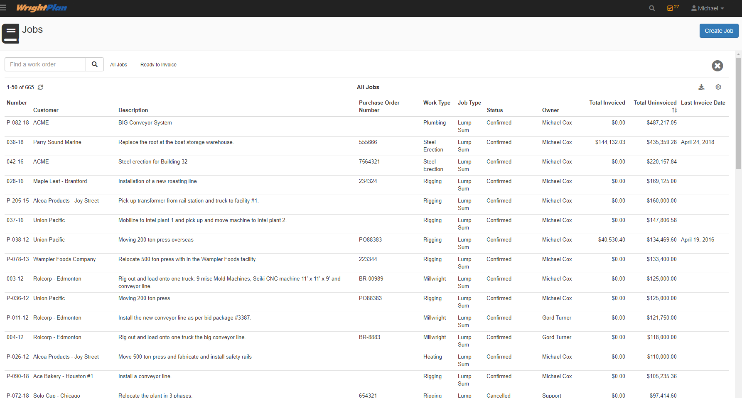This screenshot has width=742, height=403.
Task: Open the Michael account dropdown
Action: [707, 8]
